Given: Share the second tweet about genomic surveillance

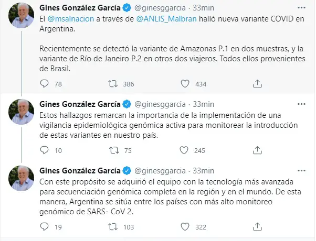Looking at the screenshot, I should 257,150.
